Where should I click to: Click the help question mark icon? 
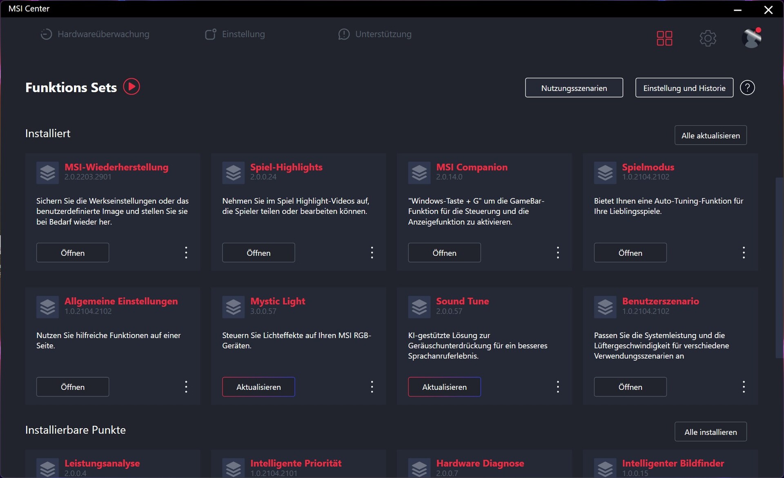[x=747, y=88]
